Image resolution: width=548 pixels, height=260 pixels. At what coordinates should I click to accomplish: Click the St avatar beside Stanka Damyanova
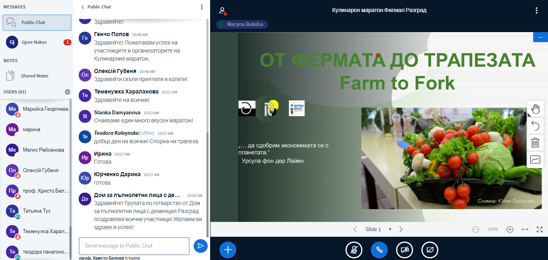click(x=85, y=116)
